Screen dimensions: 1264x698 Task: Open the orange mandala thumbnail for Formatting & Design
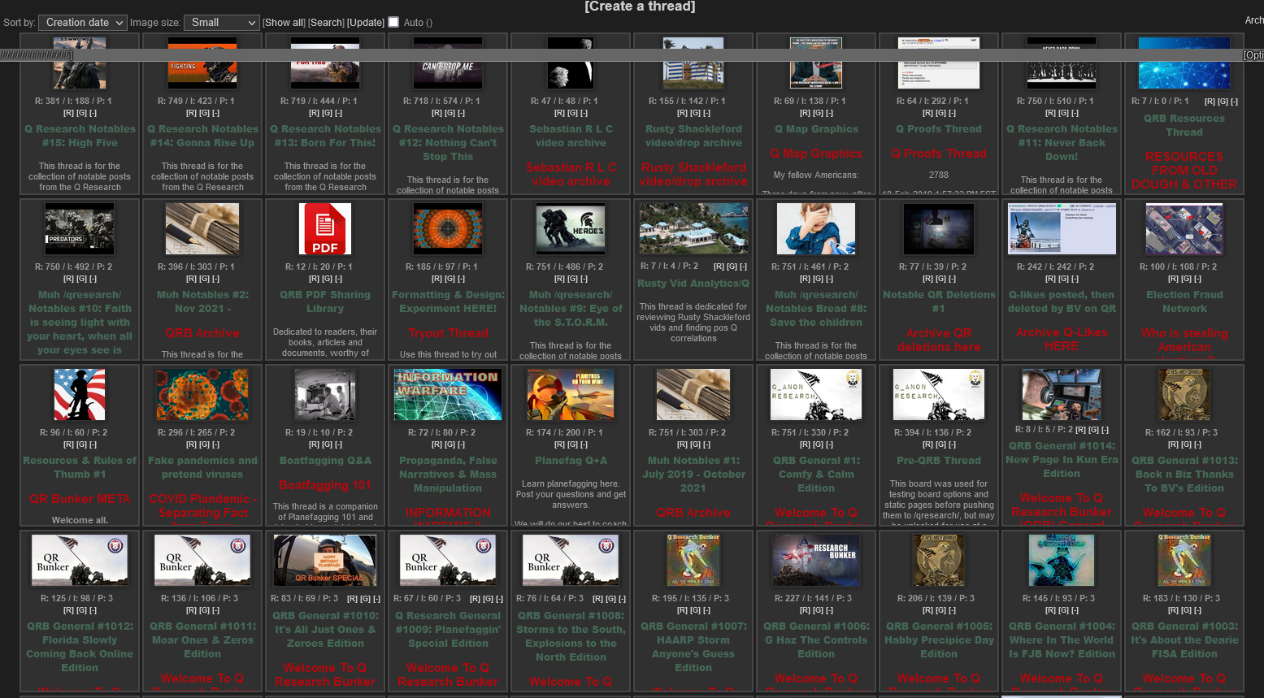[x=448, y=229]
